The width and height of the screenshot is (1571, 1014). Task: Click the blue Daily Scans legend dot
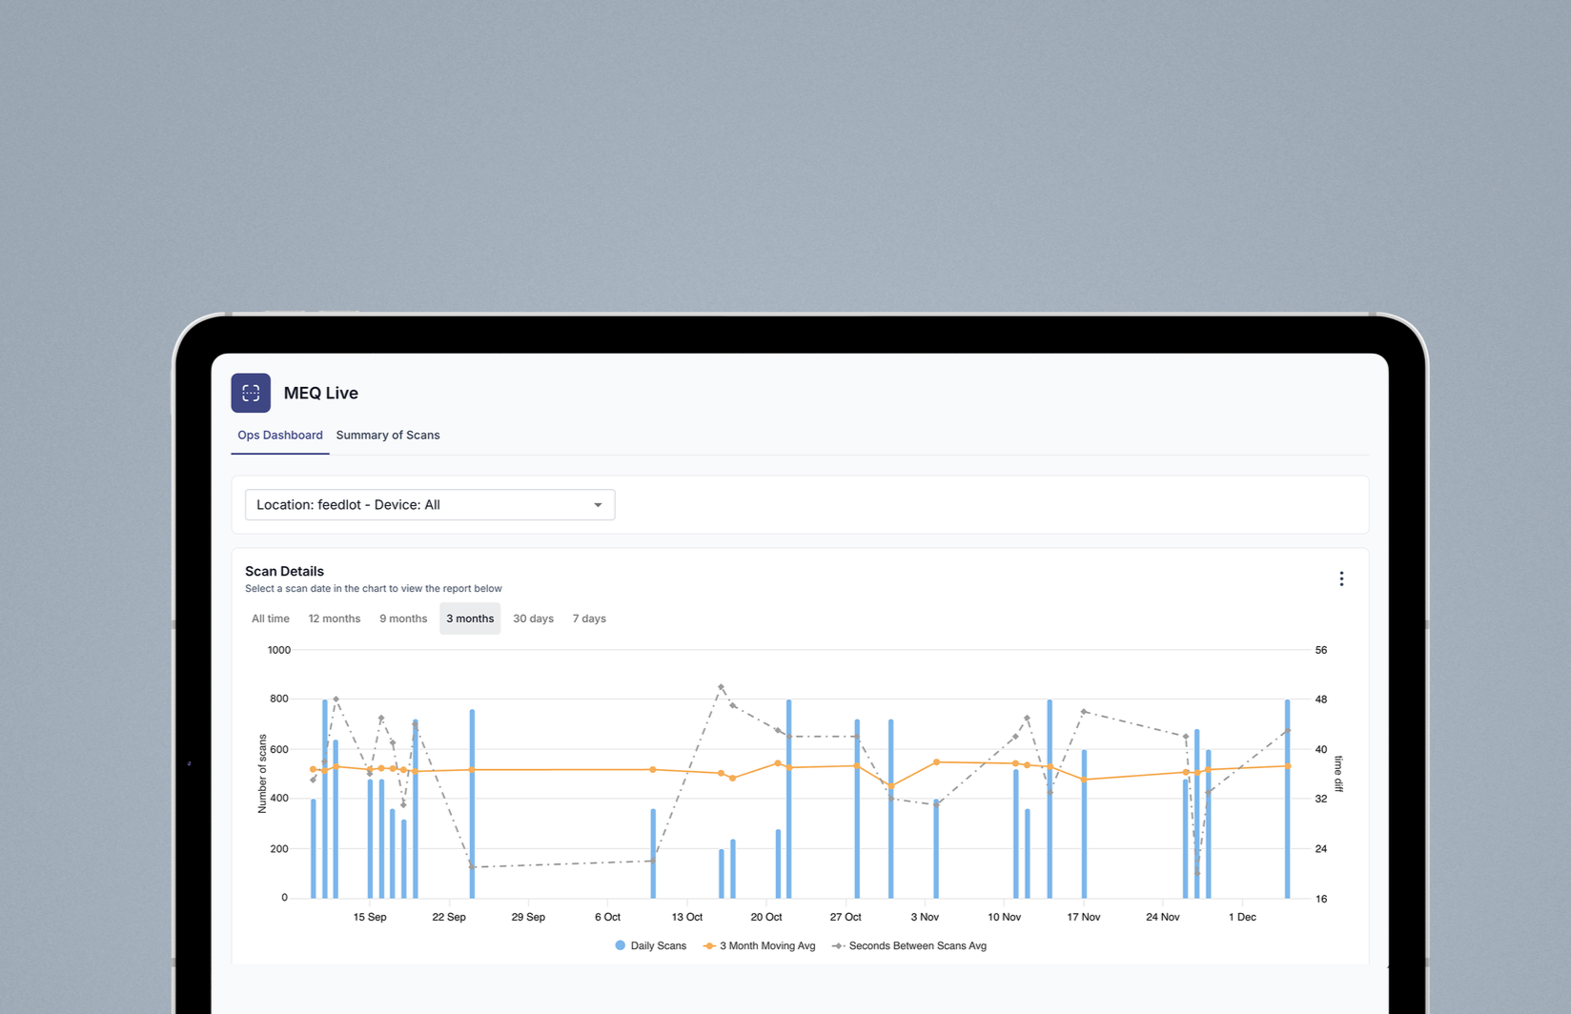coord(621,945)
